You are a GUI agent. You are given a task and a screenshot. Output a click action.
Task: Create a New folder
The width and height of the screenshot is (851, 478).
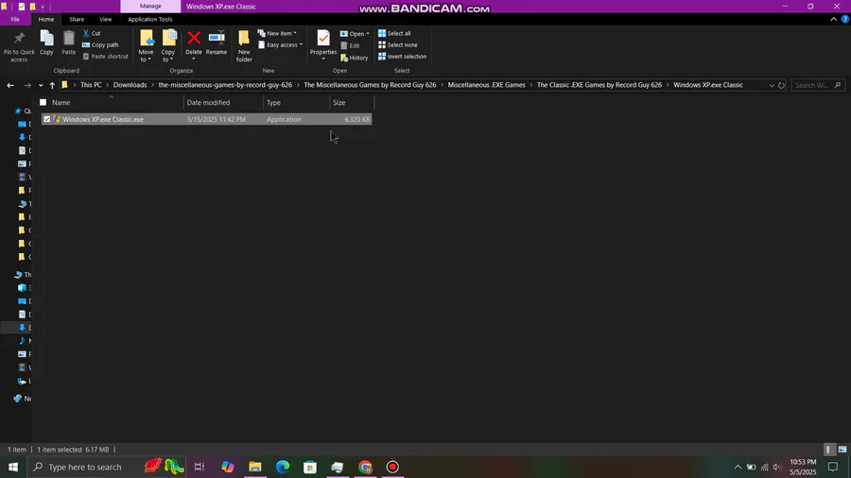244,46
